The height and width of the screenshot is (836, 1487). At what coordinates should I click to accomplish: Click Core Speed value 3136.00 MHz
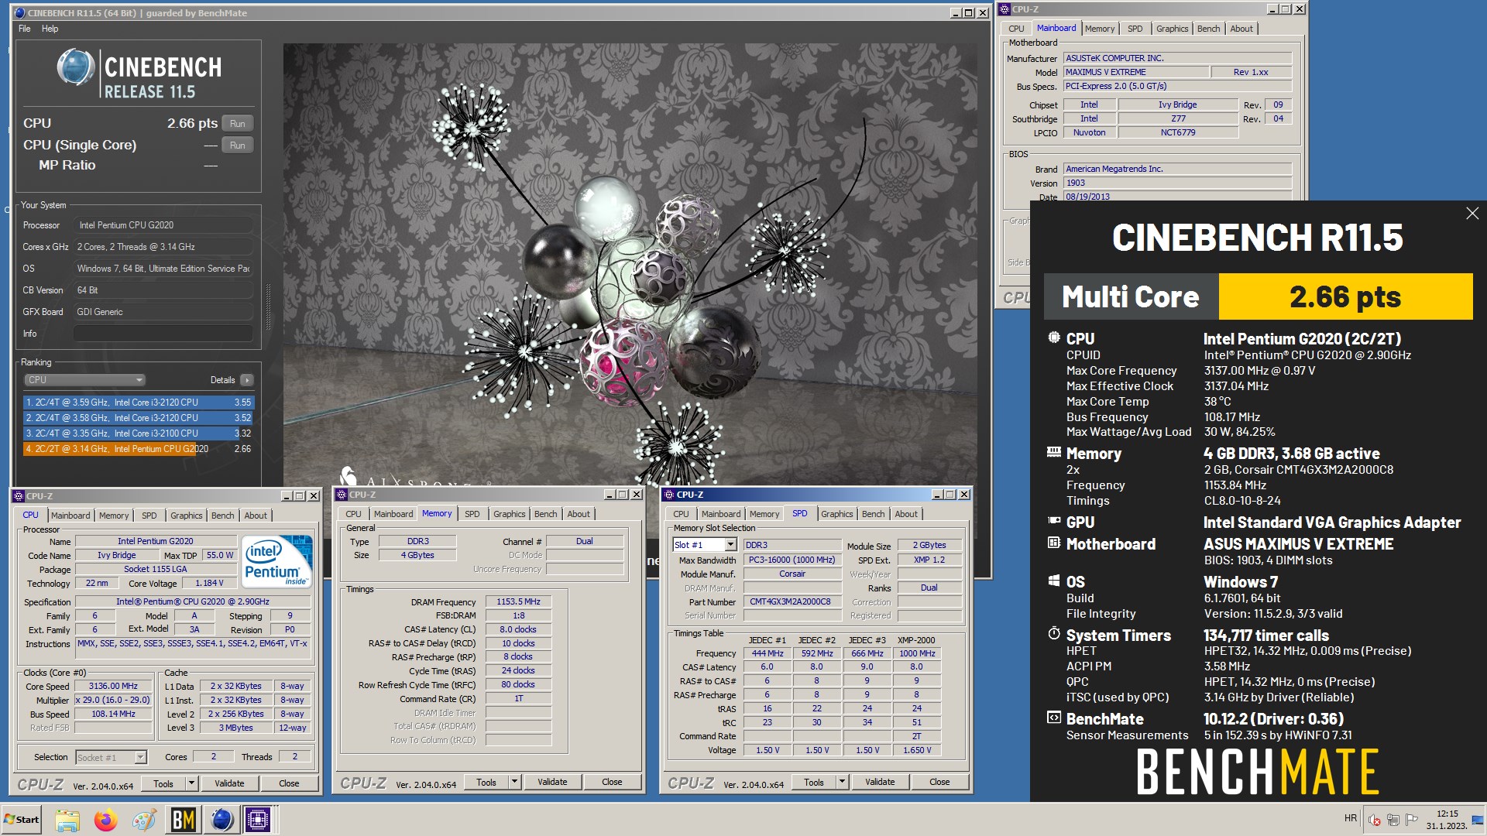point(113,686)
